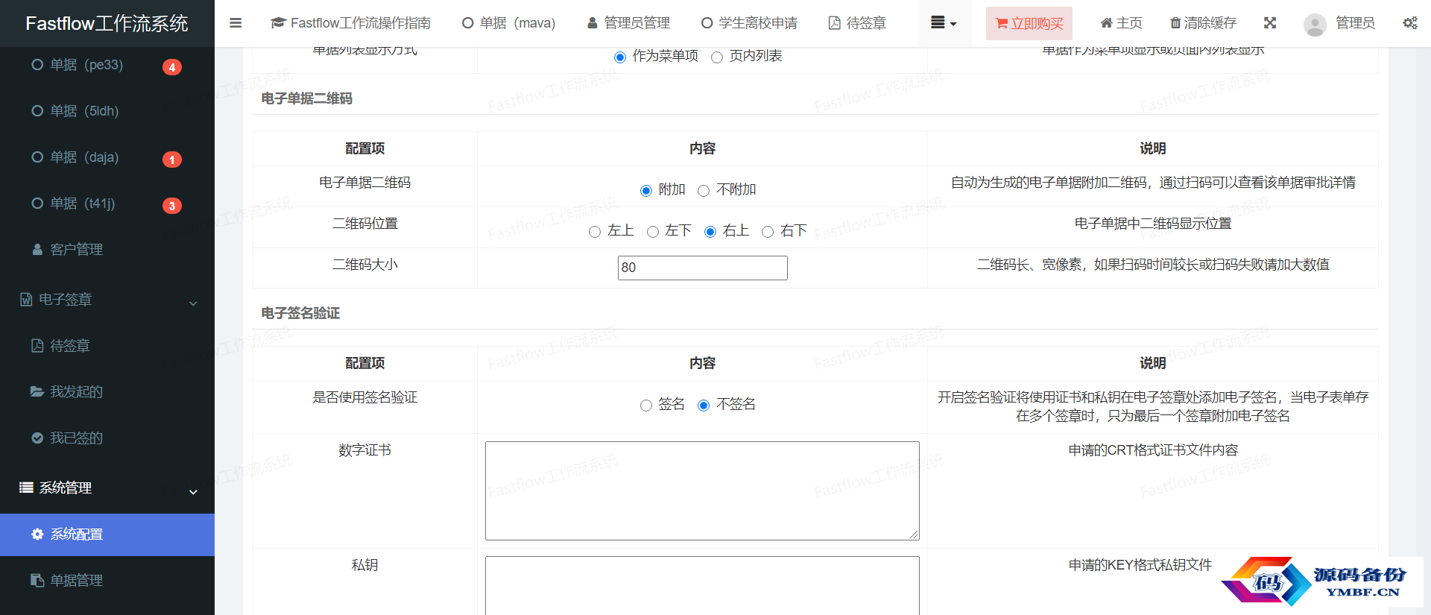Click the checkmark icon beside 我已签的
Screen dimensions: 1431x615
click(37, 438)
